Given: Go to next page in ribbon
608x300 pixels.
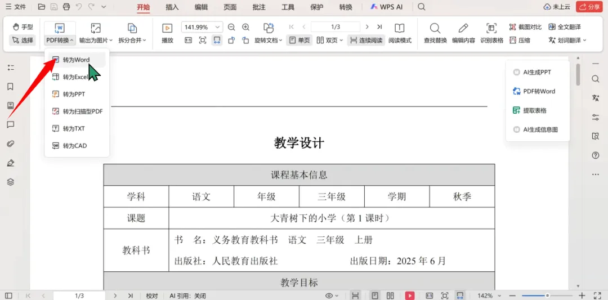Looking at the screenshot, I should pos(367,27).
